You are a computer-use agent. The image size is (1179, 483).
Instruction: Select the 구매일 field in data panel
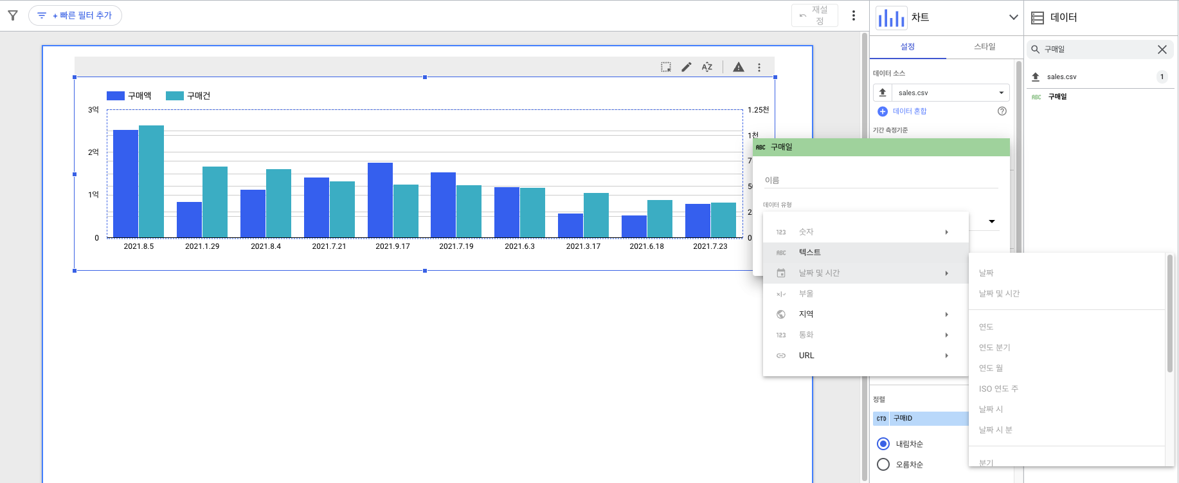click(x=1099, y=96)
